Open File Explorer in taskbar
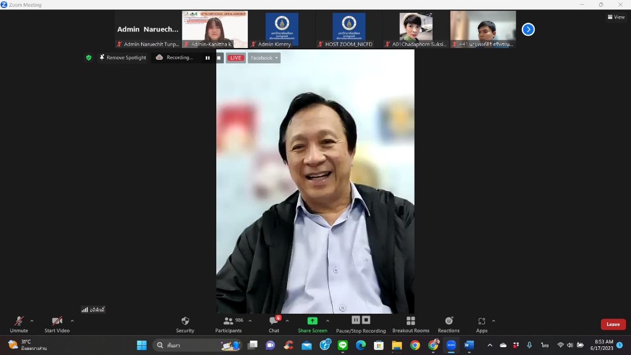 click(397, 345)
